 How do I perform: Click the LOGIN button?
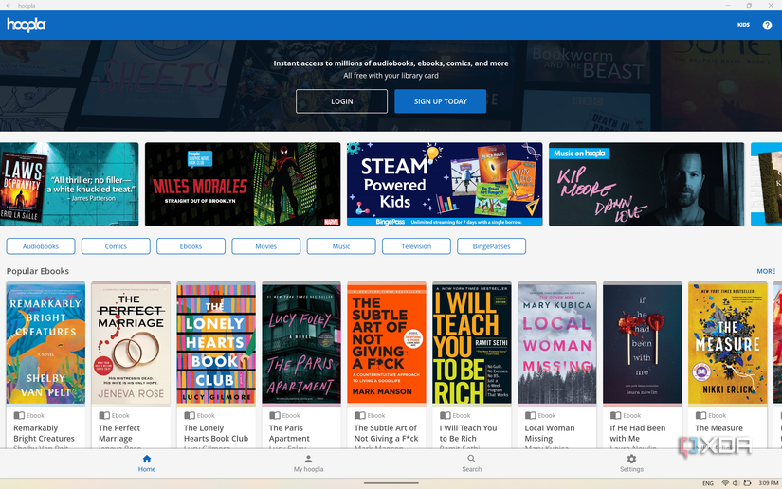(x=341, y=101)
